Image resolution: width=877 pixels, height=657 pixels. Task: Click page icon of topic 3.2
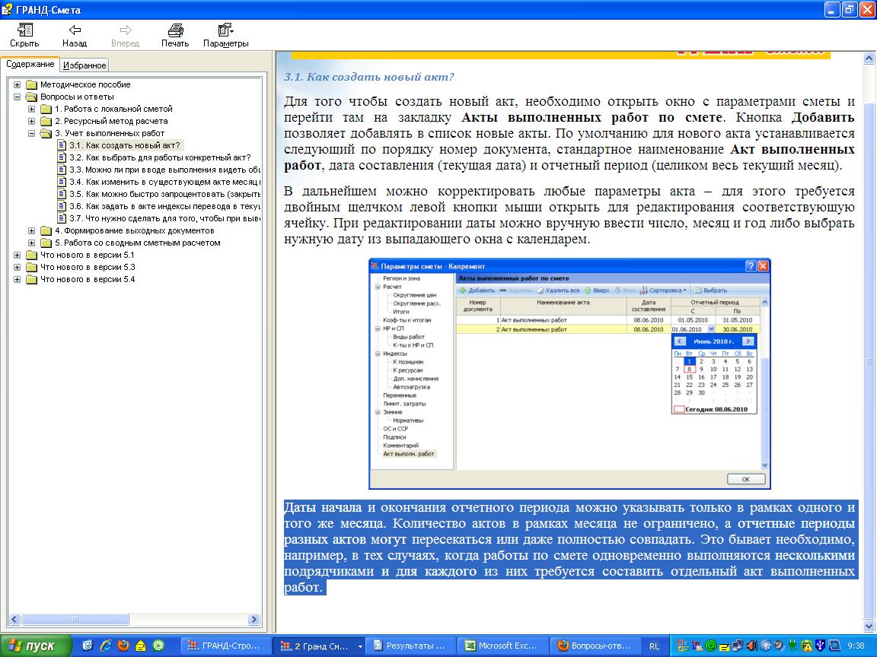coord(62,157)
